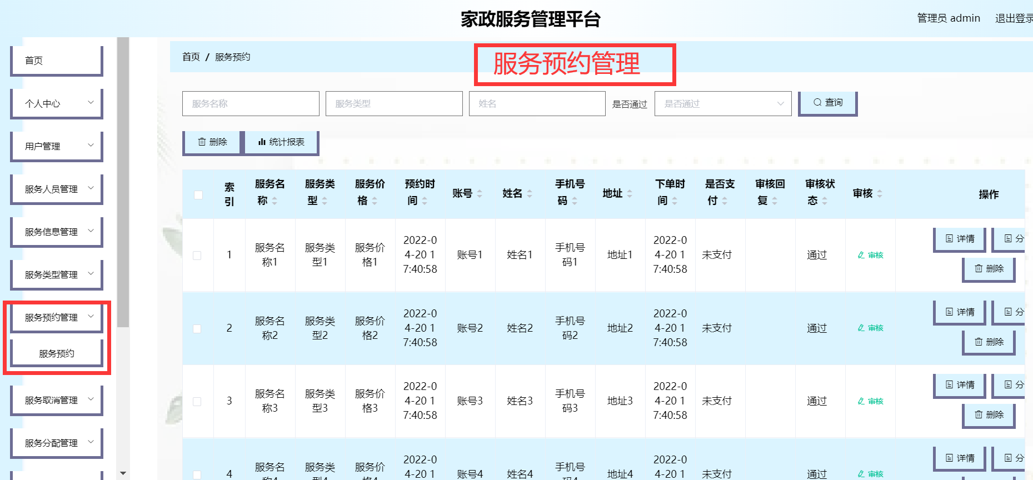Expand the 服务分配管理 sidebar menu
Image resolution: width=1033 pixels, height=480 pixels.
point(57,443)
